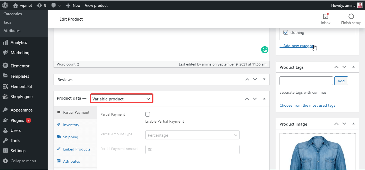Click the Grammarly icon in editor
Viewport: 365px width, 170px height.
[x=265, y=50]
